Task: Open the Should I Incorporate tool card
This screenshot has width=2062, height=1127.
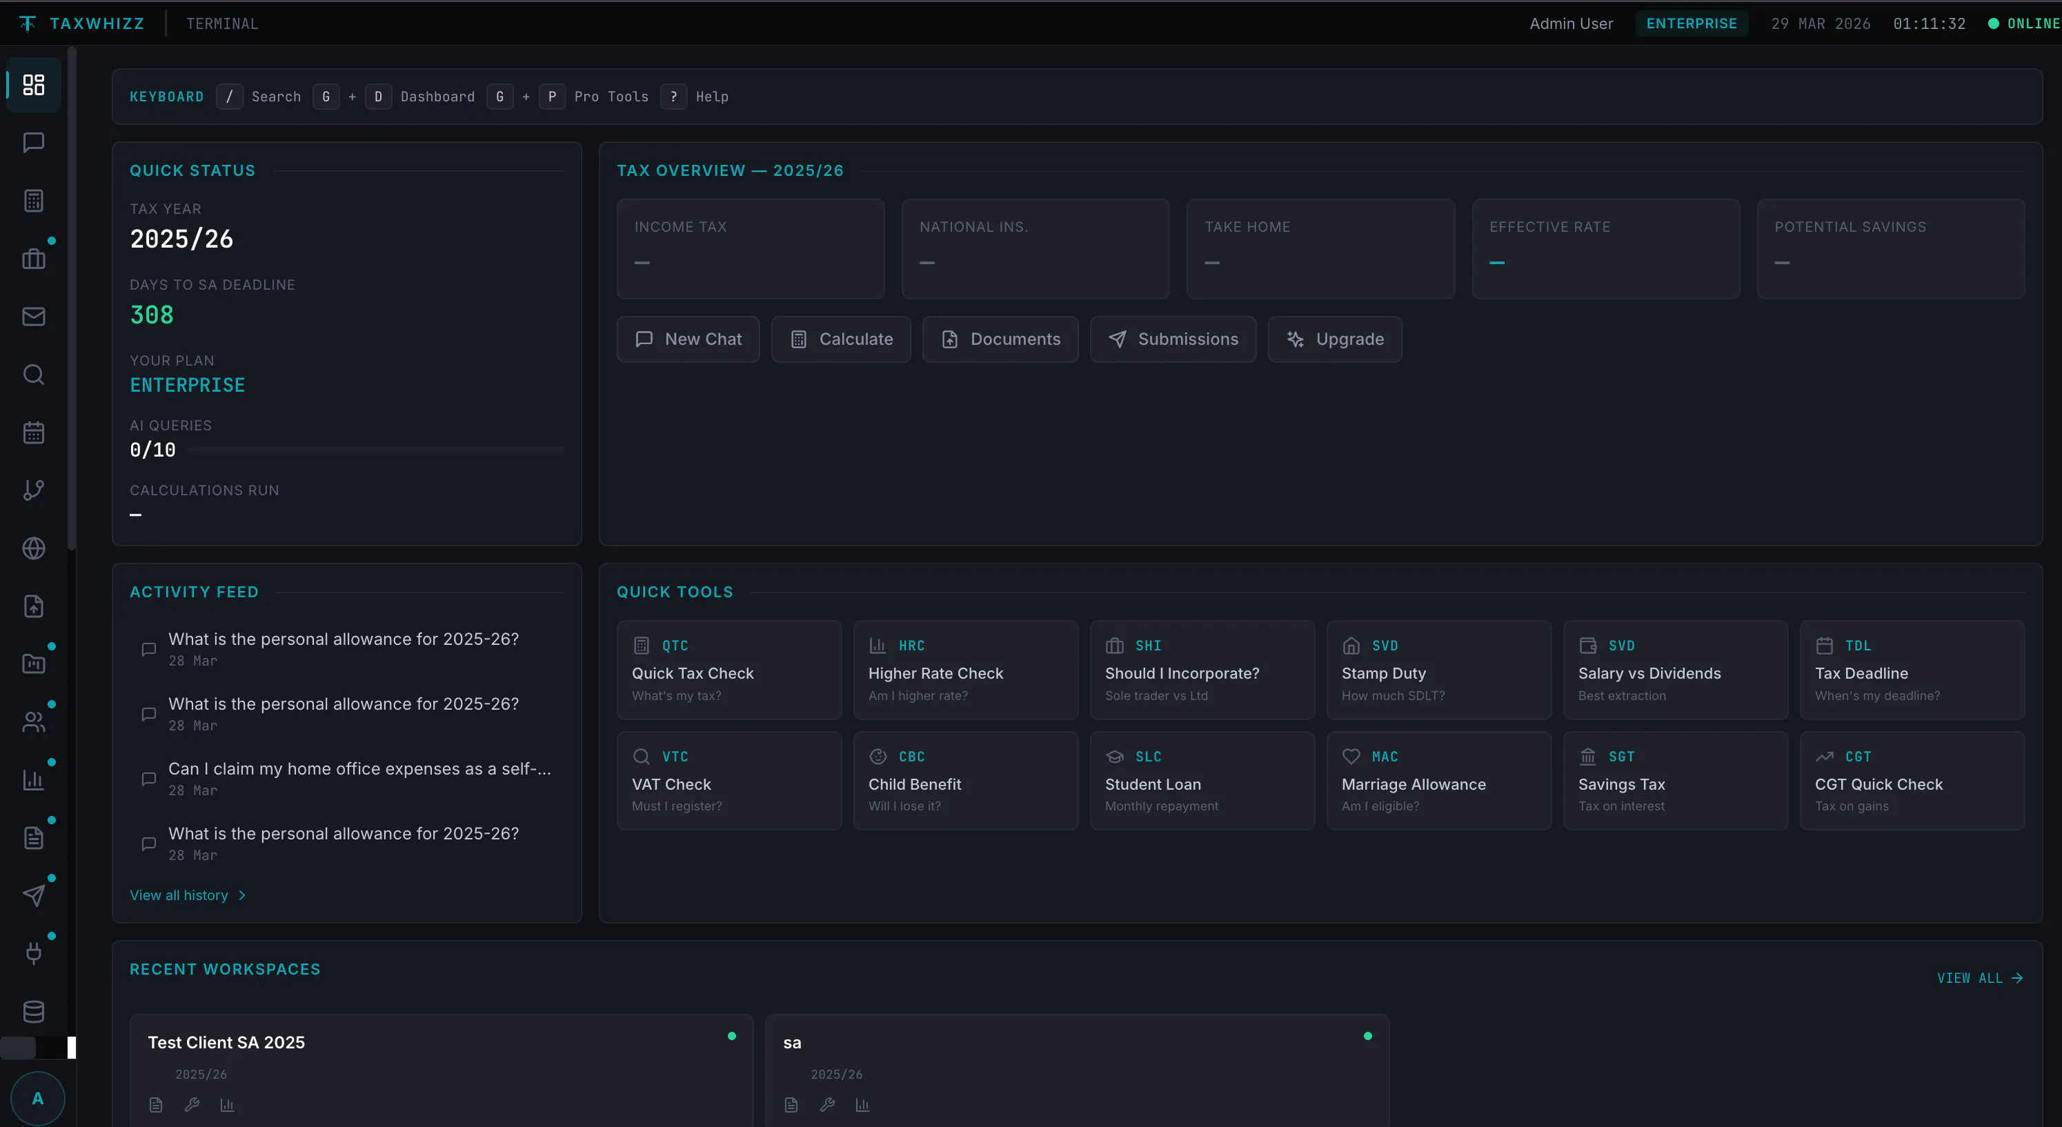Action: click(x=1202, y=670)
